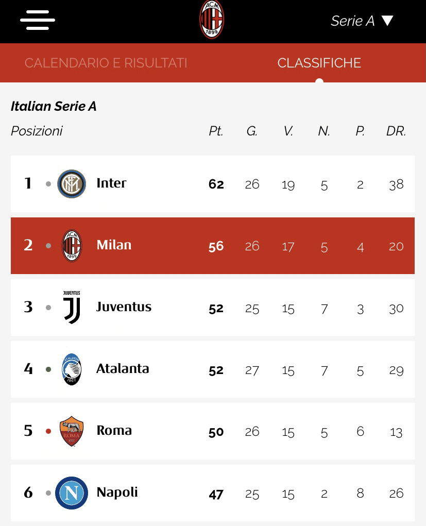Open the Napoli team name link
426x526 pixels.
(x=117, y=492)
